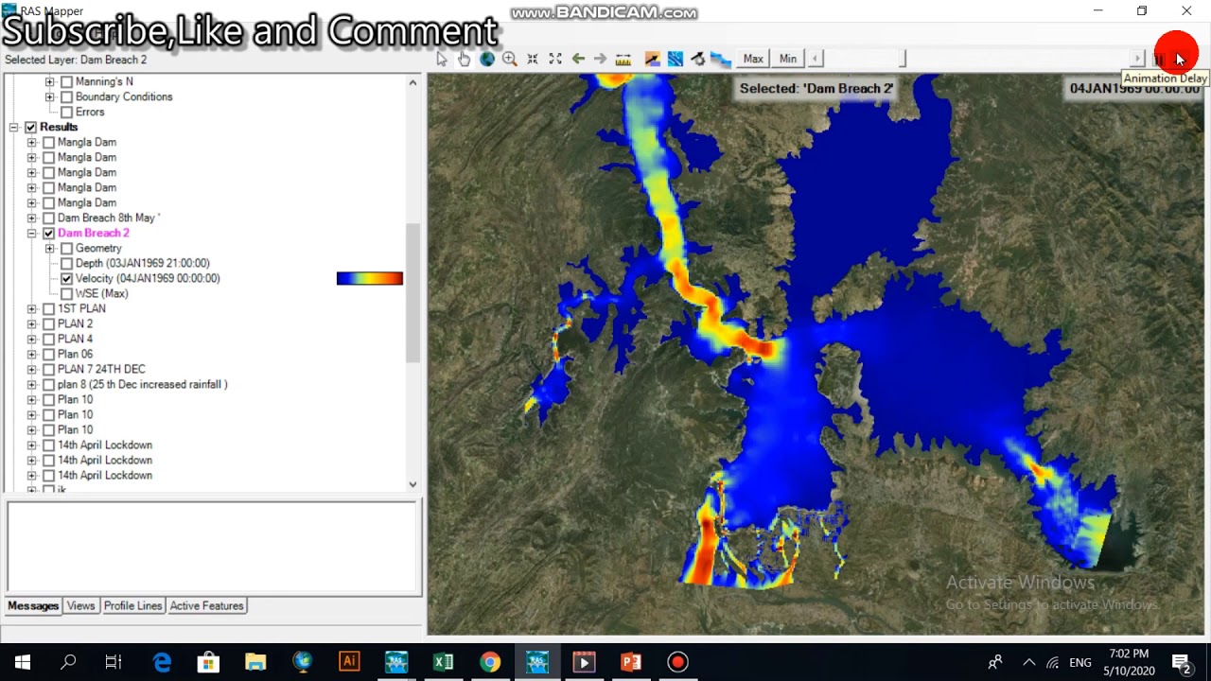1211x681 pixels.
Task: Switch to the Views tab
Action: 80,605
